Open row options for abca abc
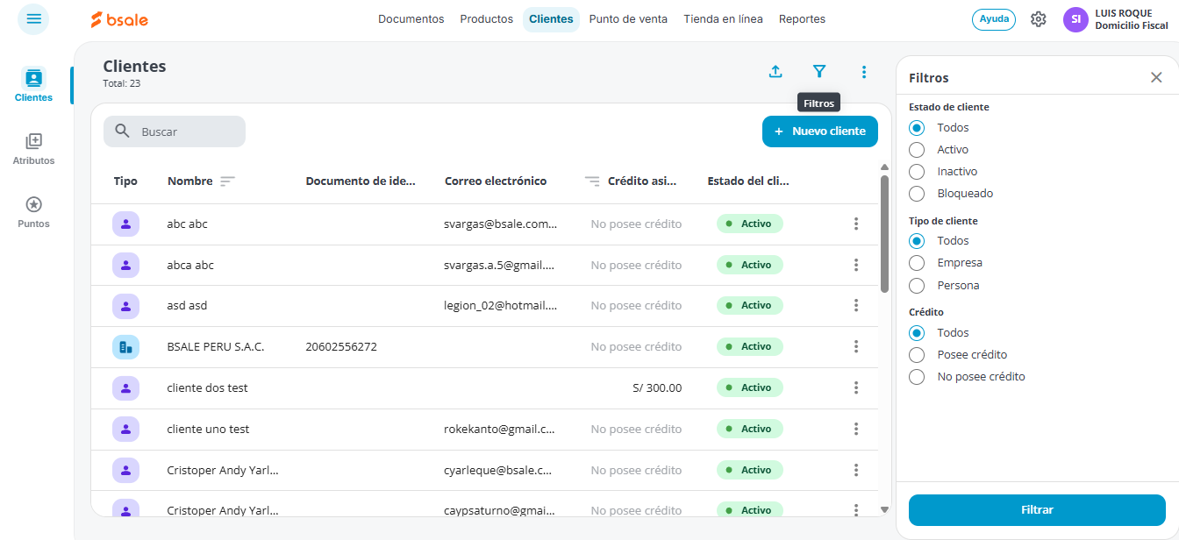The height and width of the screenshot is (540, 1179). 856,265
